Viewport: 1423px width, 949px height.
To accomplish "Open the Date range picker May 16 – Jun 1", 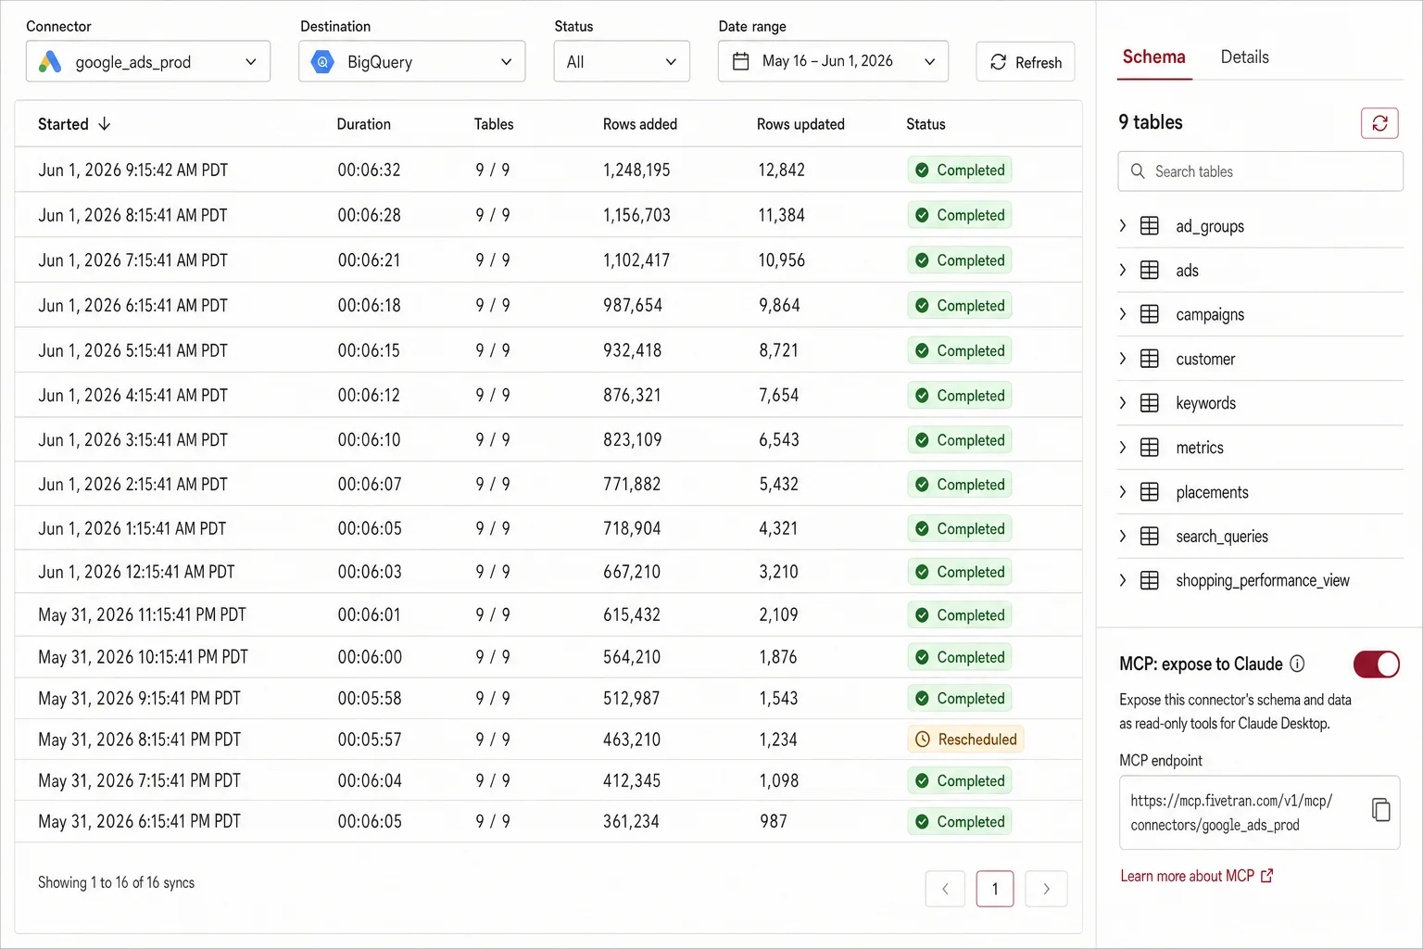I will pyautogui.click(x=833, y=61).
